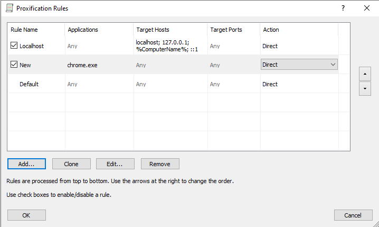Edit the selected rule

click(x=115, y=164)
